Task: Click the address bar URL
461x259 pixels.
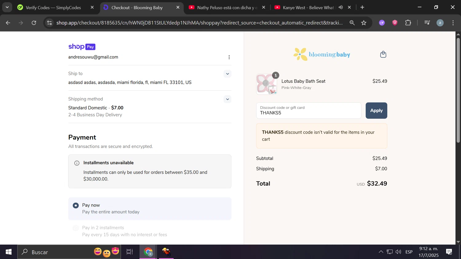Action: (x=199, y=23)
